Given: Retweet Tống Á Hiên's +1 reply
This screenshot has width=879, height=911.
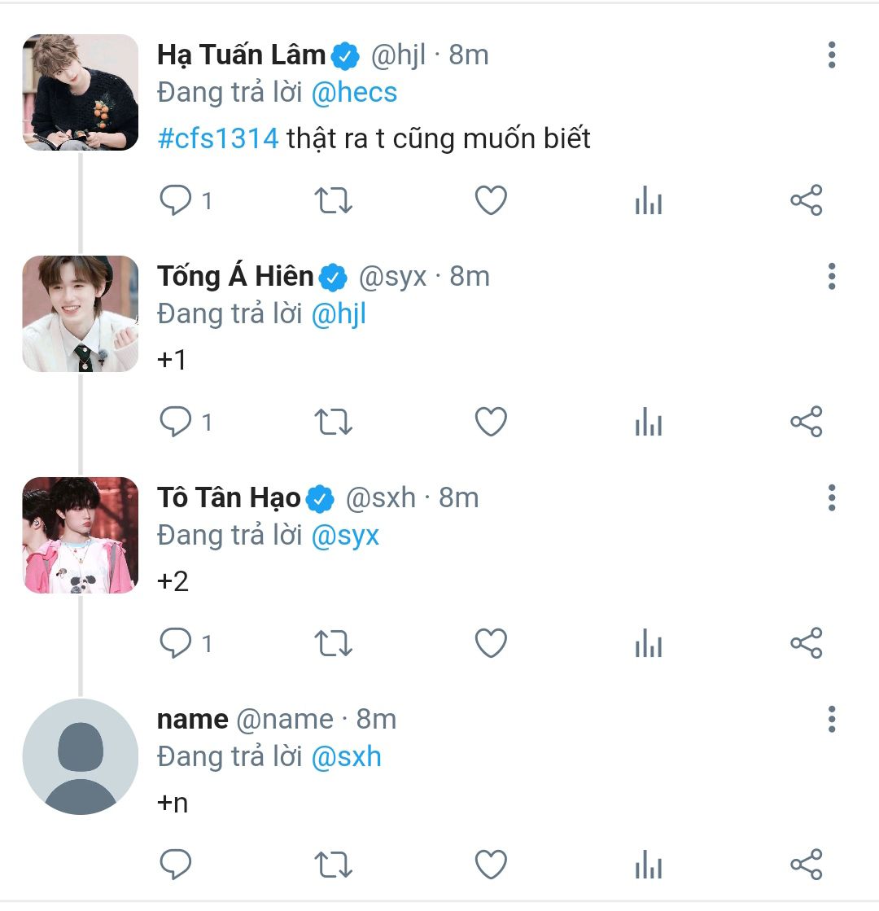Looking at the screenshot, I should click(x=333, y=422).
